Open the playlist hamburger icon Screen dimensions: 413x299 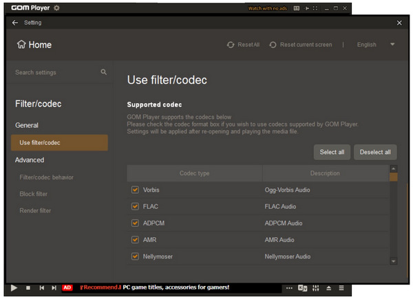(x=341, y=288)
